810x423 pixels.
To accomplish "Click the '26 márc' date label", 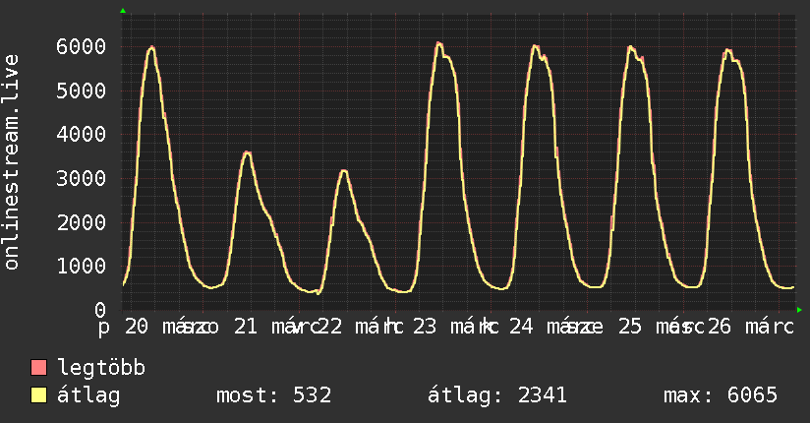I will coord(751,327).
